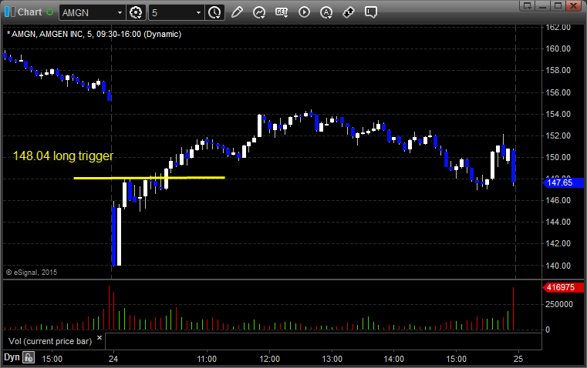Open the time template clock menu
Image resolution: width=587 pixels, height=368 pixels.
214,12
